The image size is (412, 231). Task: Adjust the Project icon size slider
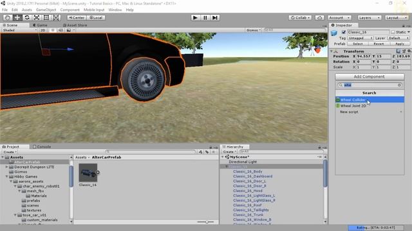point(206,222)
